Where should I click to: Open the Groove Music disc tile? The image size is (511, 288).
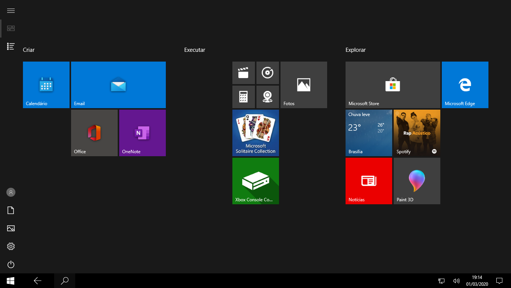pos(268,73)
